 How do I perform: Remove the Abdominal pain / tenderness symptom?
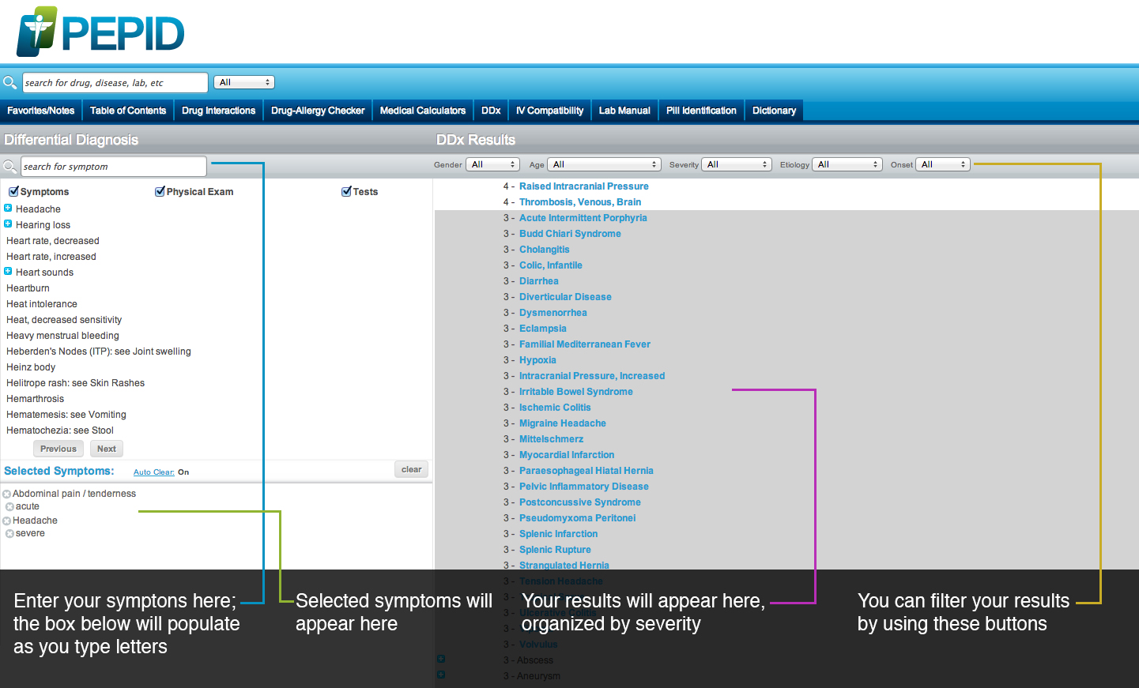[7, 494]
